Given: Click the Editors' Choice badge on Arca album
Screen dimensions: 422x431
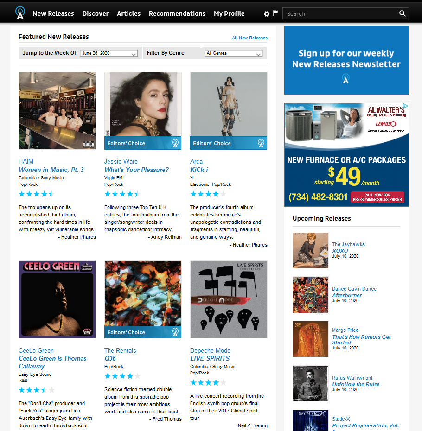Looking at the screenshot, I should coord(229,143).
